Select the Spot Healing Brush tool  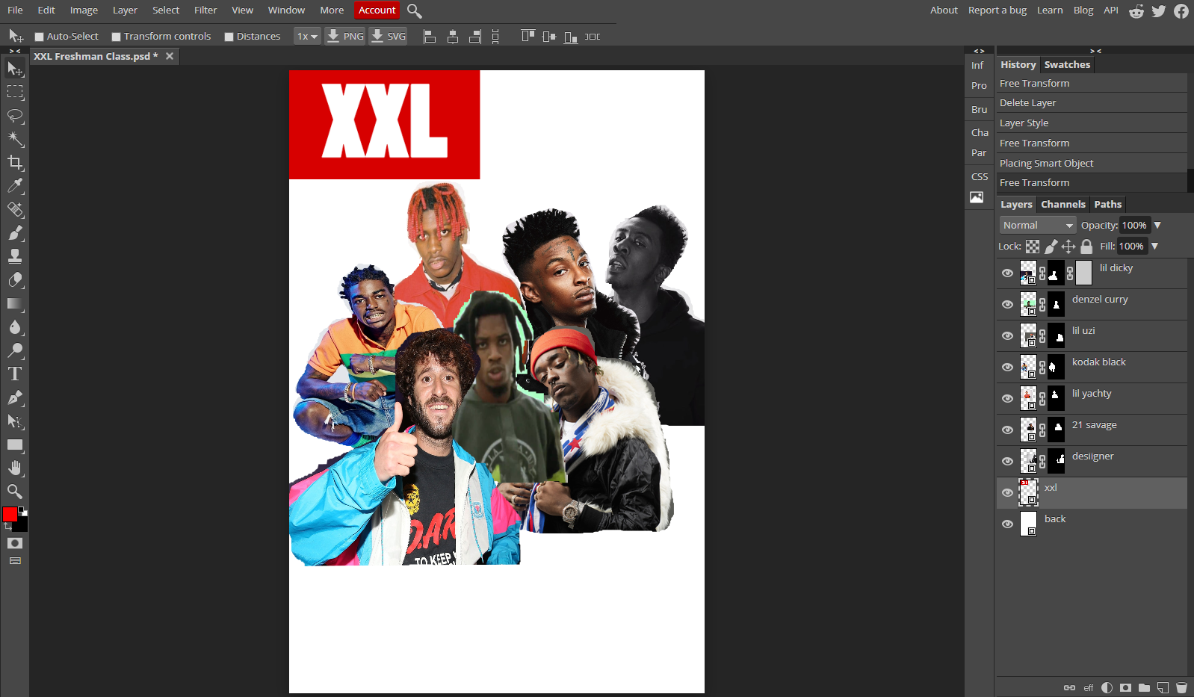(15, 209)
